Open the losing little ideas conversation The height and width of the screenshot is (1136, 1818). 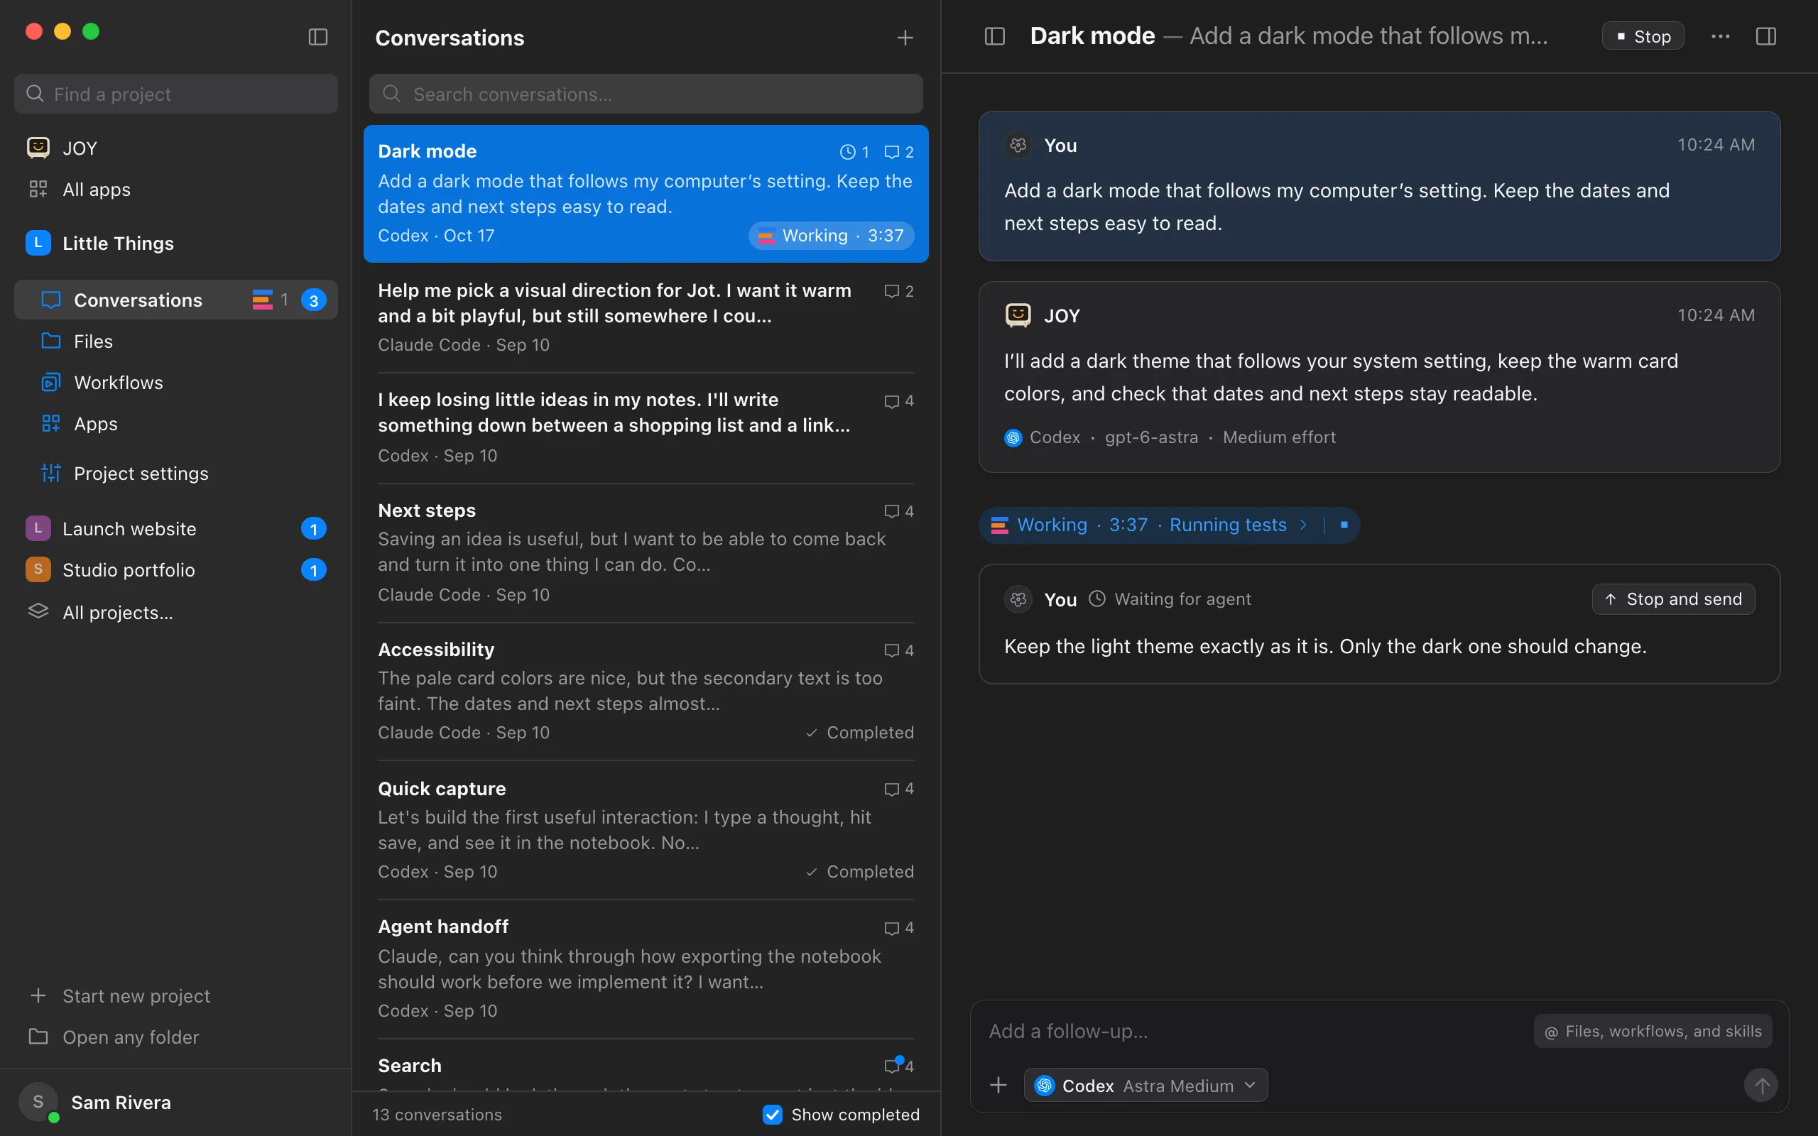pyautogui.click(x=646, y=427)
